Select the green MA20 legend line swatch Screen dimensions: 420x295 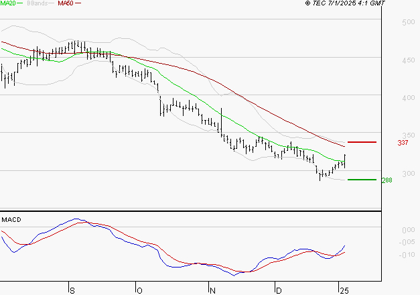pyautogui.click(x=21, y=3)
